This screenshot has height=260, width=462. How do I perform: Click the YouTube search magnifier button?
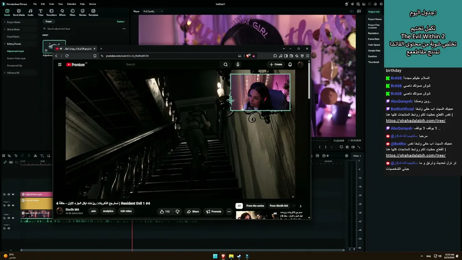226,65
